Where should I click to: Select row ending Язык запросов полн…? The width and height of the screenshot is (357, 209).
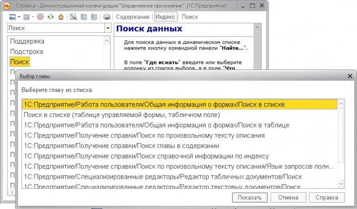[180, 167]
